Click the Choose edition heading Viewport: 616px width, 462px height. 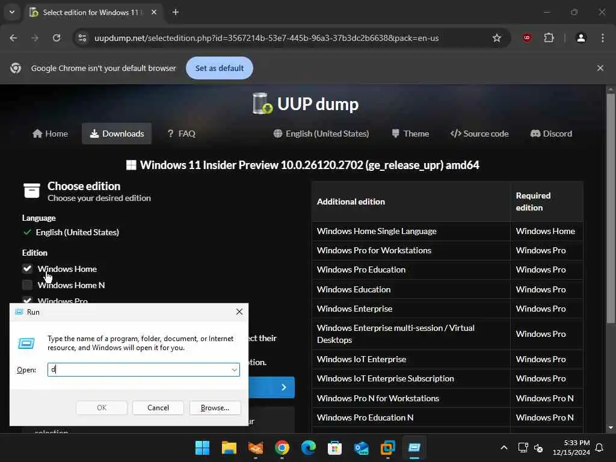(84, 186)
